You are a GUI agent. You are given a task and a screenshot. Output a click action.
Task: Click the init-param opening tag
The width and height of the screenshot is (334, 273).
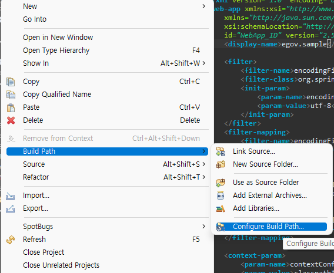click(265, 88)
